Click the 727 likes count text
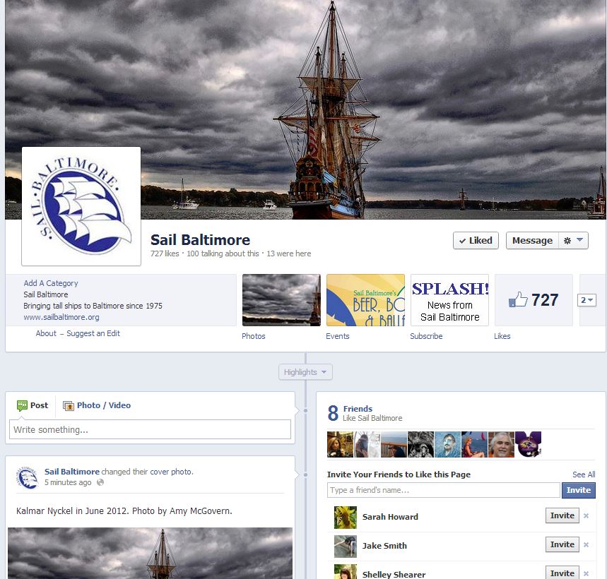This screenshot has width=607, height=579. [165, 253]
